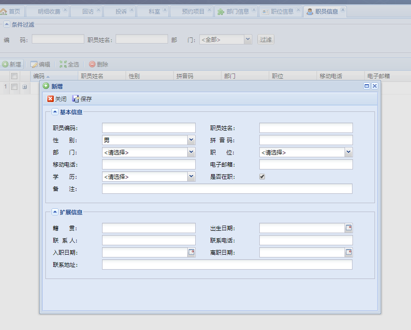This screenshot has width=411, height=330.
Task: Sort by the 职员姓名 column header
Action: coord(102,76)
